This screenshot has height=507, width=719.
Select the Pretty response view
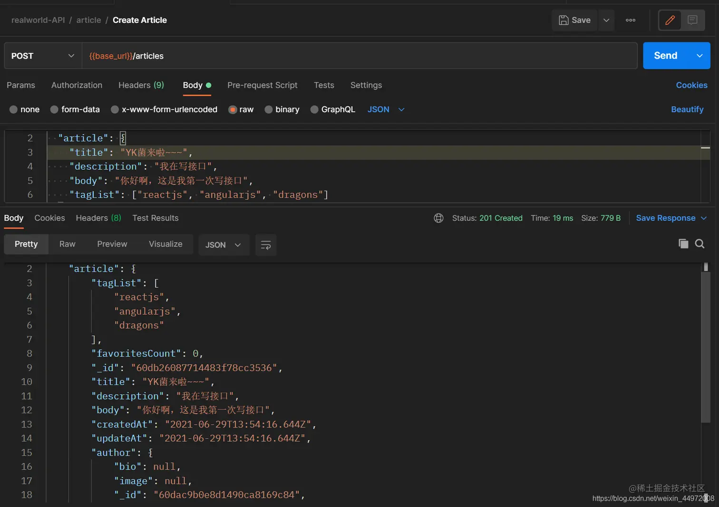(26, 244)
